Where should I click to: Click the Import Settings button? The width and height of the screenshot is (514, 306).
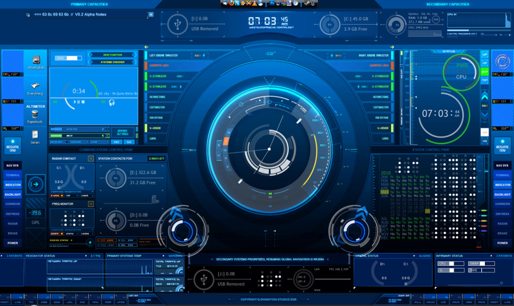pos(122,132)
